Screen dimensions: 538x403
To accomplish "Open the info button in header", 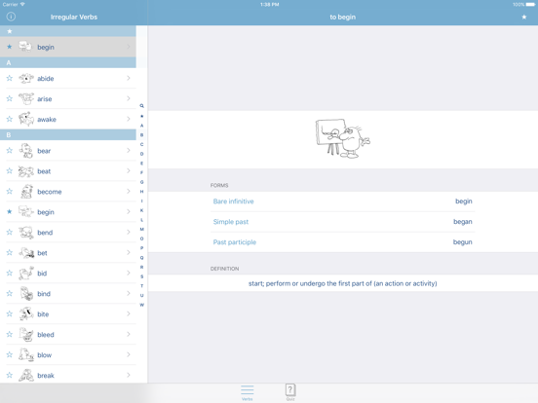I will point(11,17).
